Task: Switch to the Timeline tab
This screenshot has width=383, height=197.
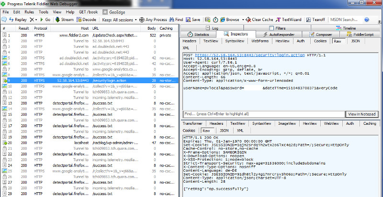Action: click(346, 28)
